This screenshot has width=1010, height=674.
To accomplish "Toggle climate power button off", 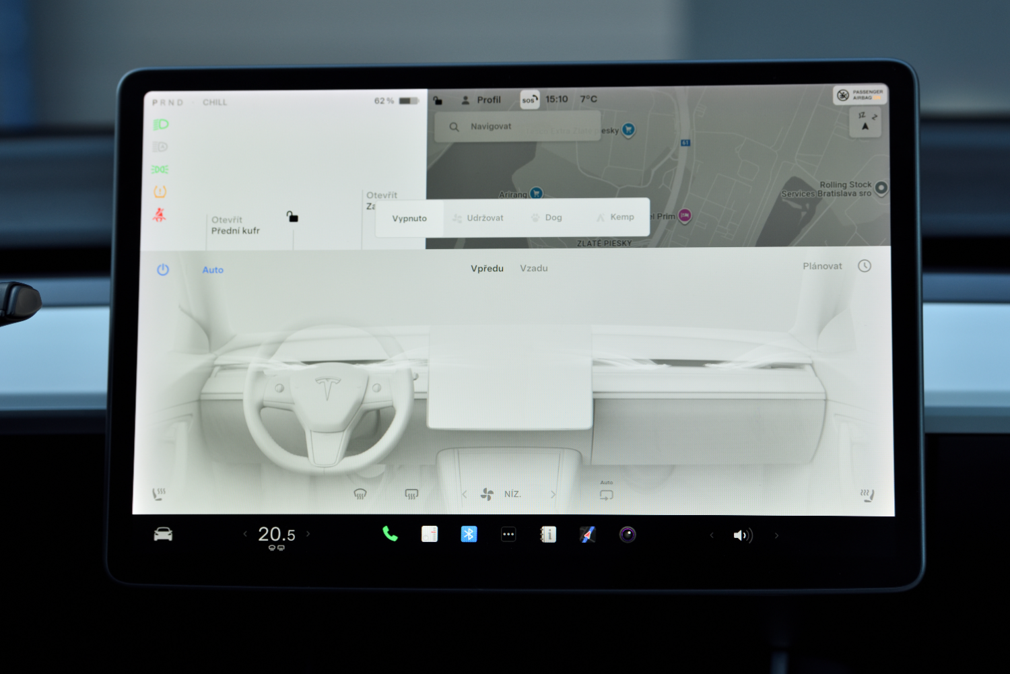I will point(163,270).
